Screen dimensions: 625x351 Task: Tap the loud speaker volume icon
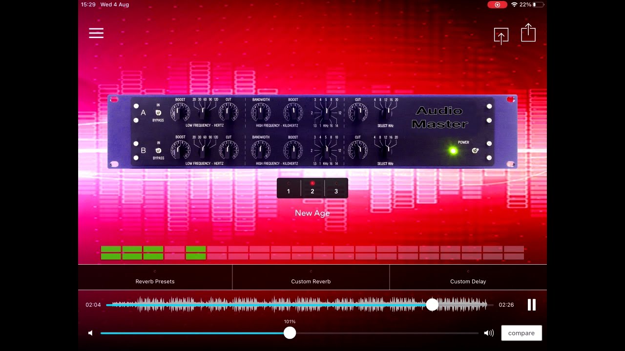(x=488, y=333)
